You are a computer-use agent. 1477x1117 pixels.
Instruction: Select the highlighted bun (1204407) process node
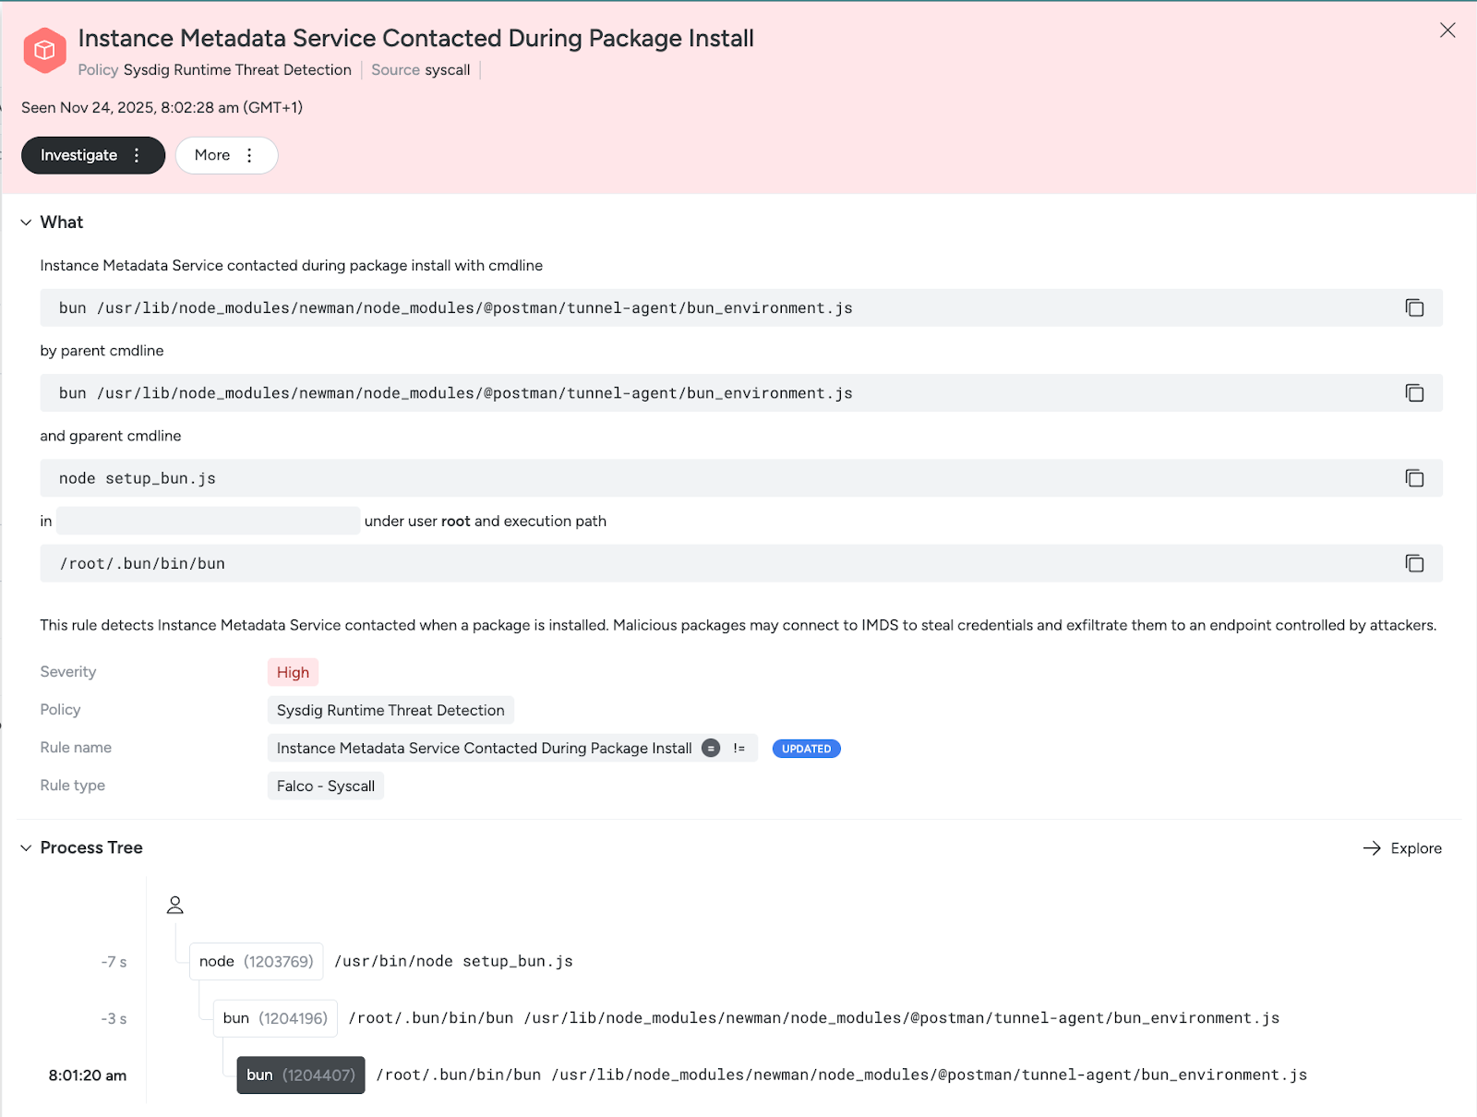pos(301,1075)
